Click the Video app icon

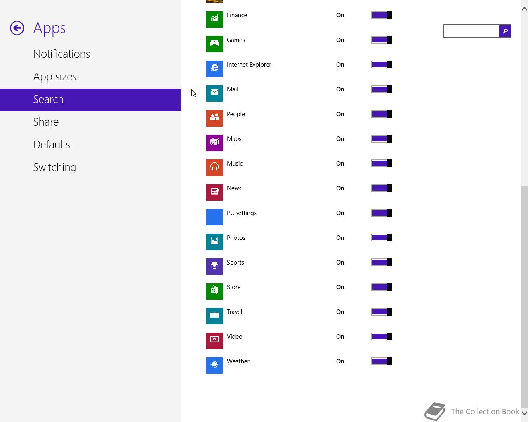pos(214,341)
